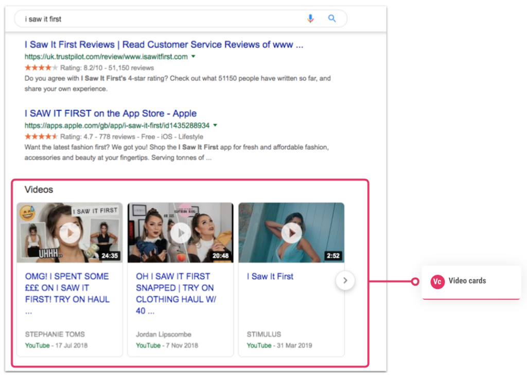Image resolution: width=527 pixels, height=377 pixels.
Task: Expand the dropdown arrow beside the Trustpilot URL
Action: (x=194, y=57)
